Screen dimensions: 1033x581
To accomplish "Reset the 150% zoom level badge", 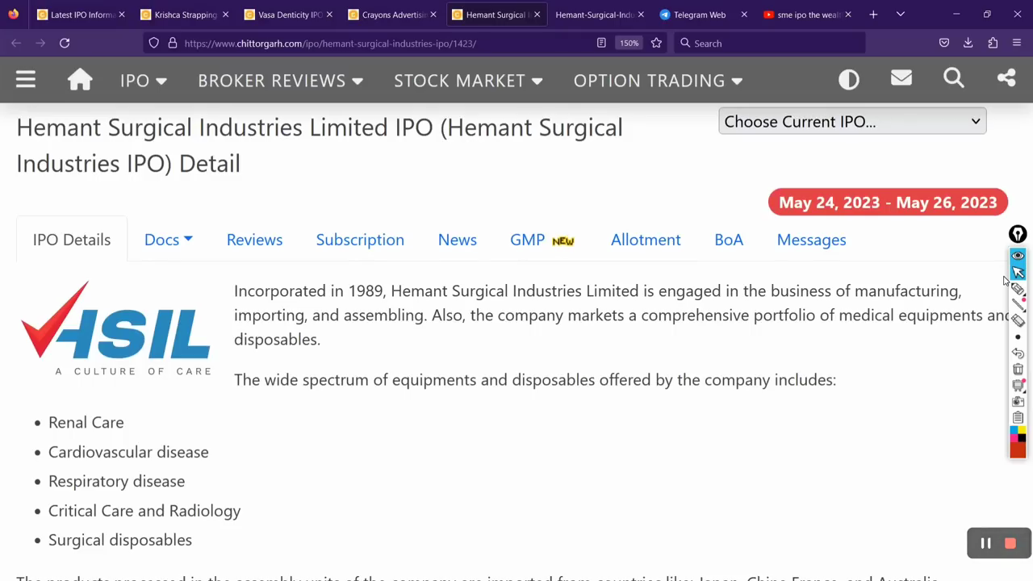I will tap(629, 43).
